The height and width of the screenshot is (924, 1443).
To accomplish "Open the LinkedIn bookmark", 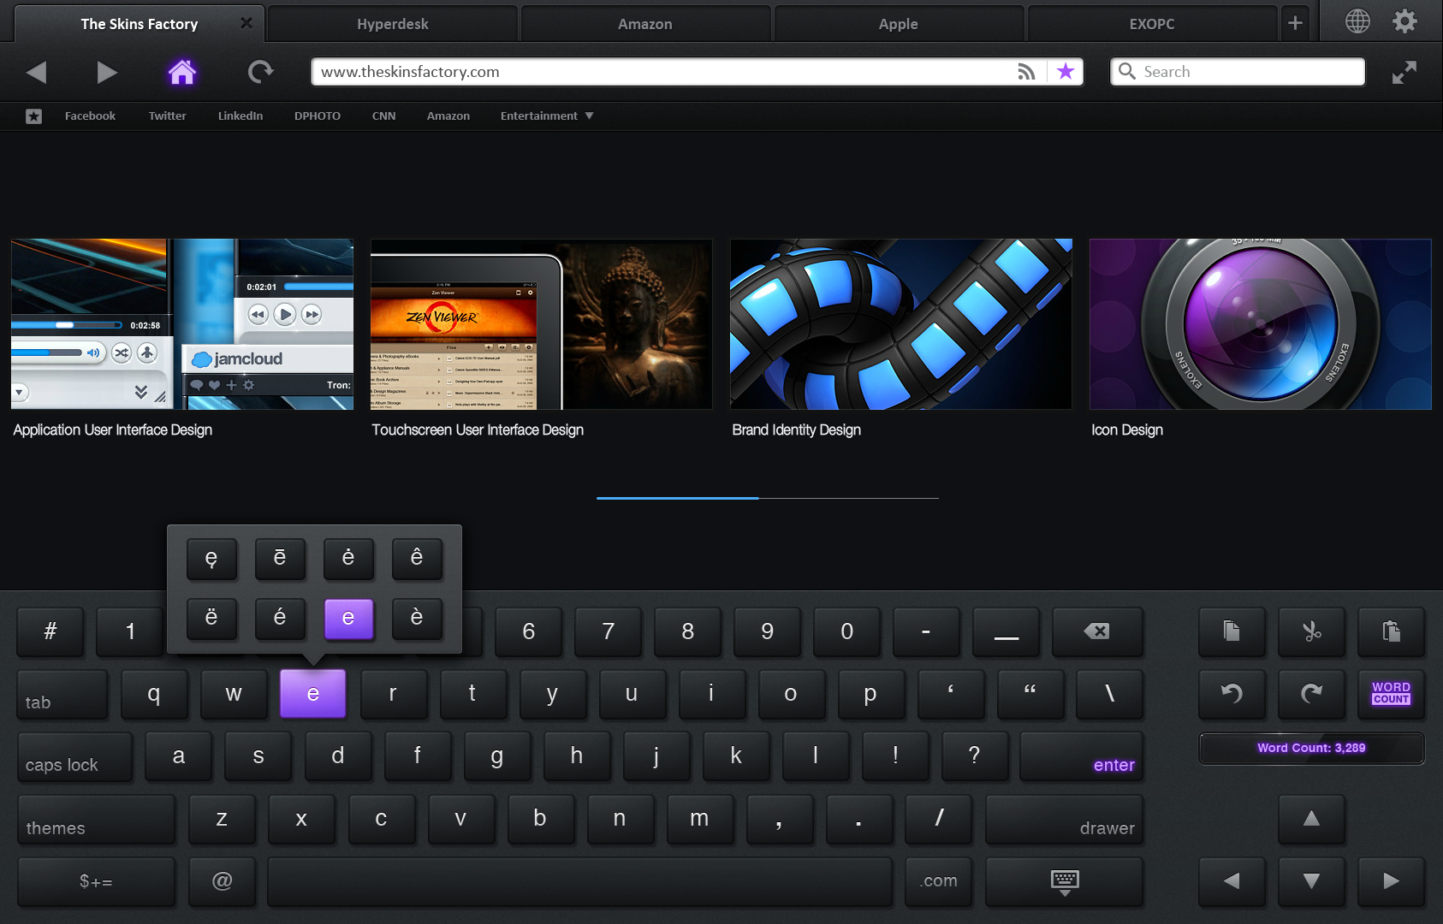I will click(240, 116).
